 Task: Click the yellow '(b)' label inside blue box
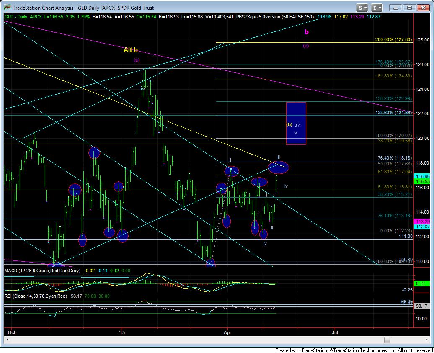[x=289, y=124]
